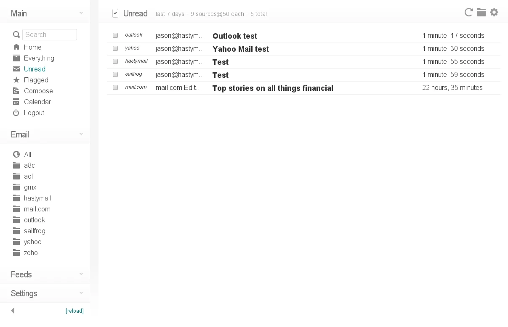Viewport: 508px width, 327px height.
Task: Switch to the Everything view
Action: click(x=40, y=58)
